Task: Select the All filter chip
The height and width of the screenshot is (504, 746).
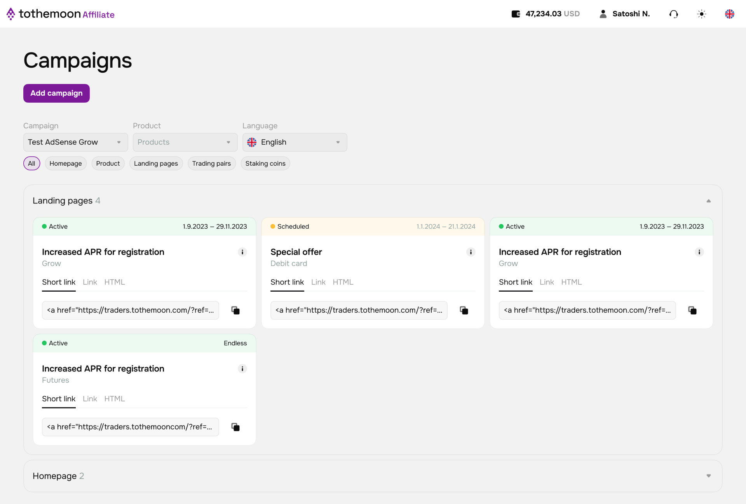Action: [x=31, y=163]
